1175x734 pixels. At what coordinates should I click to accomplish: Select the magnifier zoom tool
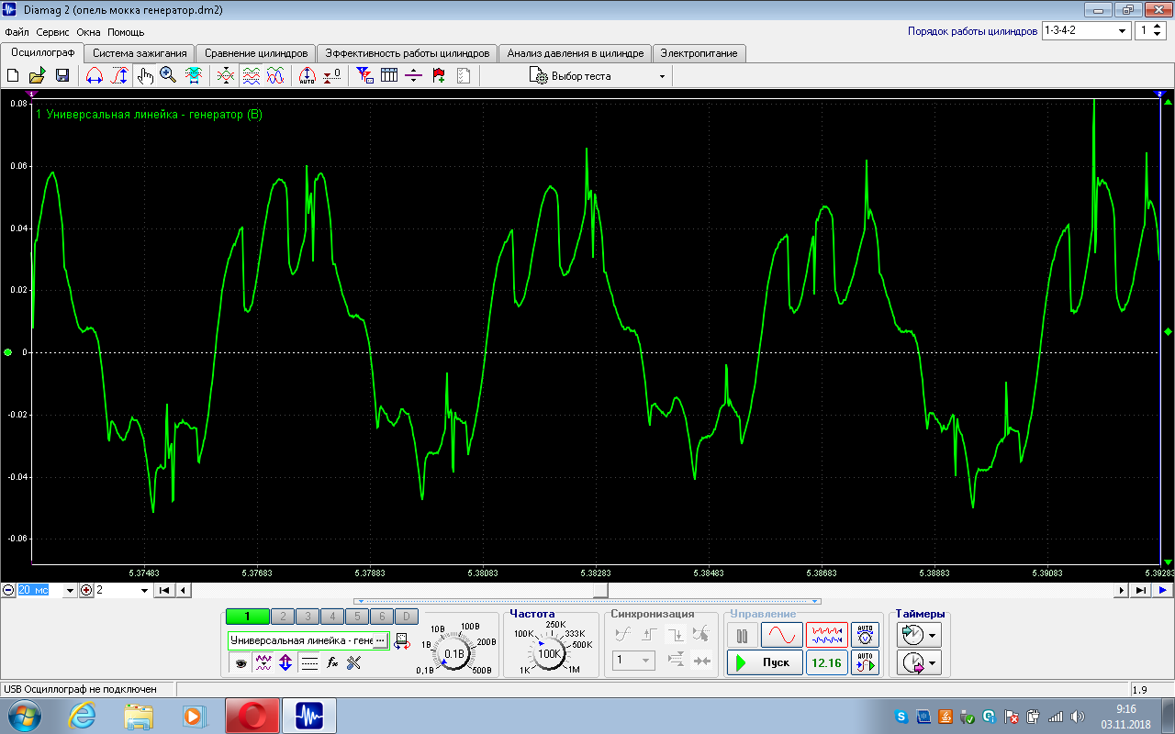168,76
